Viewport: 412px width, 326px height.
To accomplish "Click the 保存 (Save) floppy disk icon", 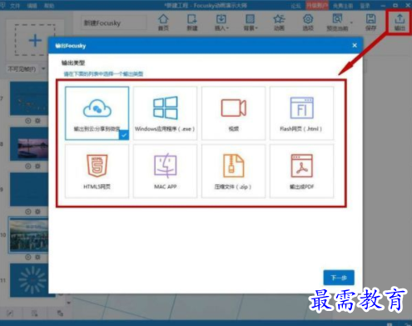I will (370, 23).
